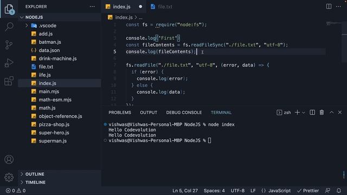Open the launch profile dropdown arrow

pos(304,113)
